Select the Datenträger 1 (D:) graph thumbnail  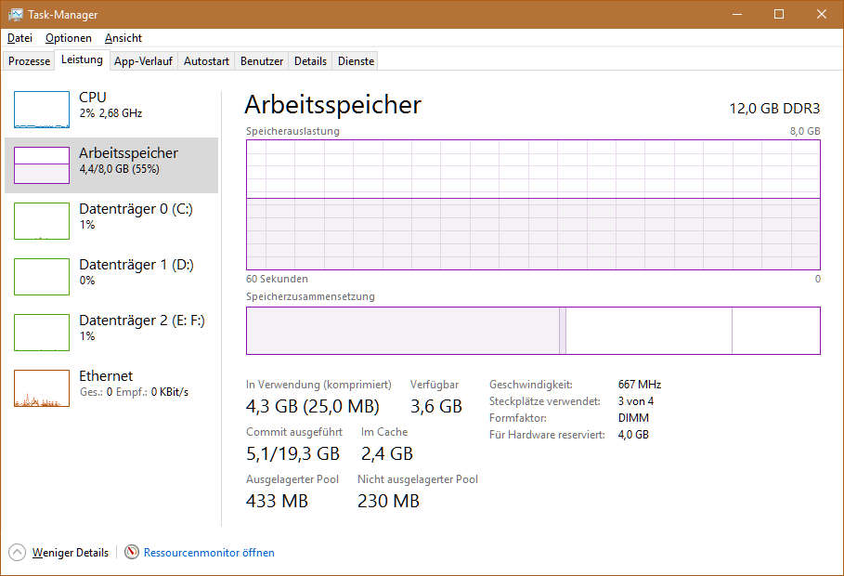(42, 277)
